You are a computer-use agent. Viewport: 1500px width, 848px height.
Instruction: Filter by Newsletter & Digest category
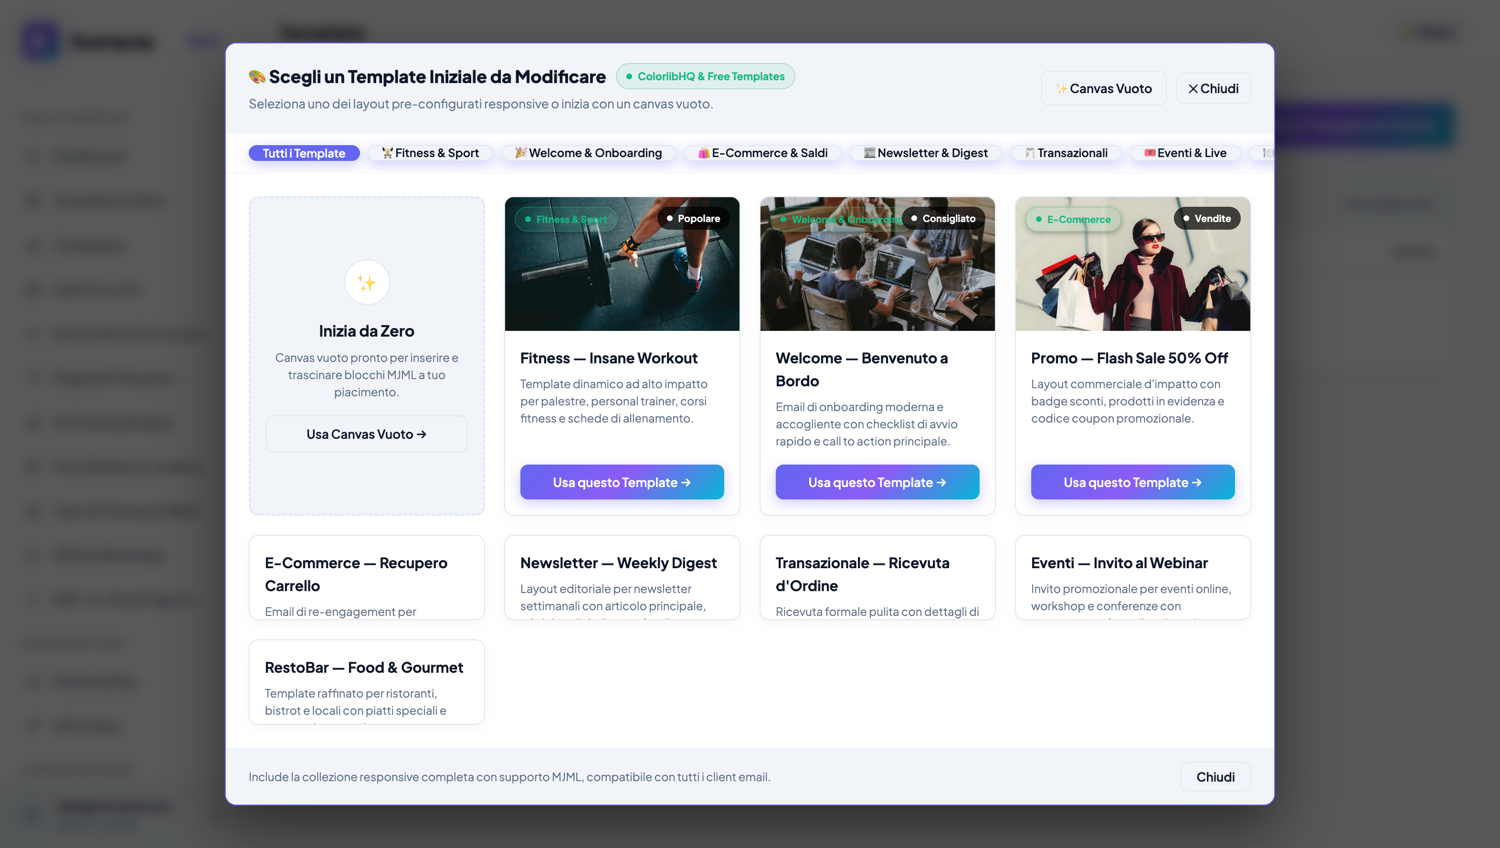[x=926, y=153]
